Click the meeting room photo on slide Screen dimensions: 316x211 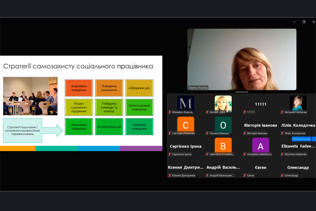[x=30, y=96]
